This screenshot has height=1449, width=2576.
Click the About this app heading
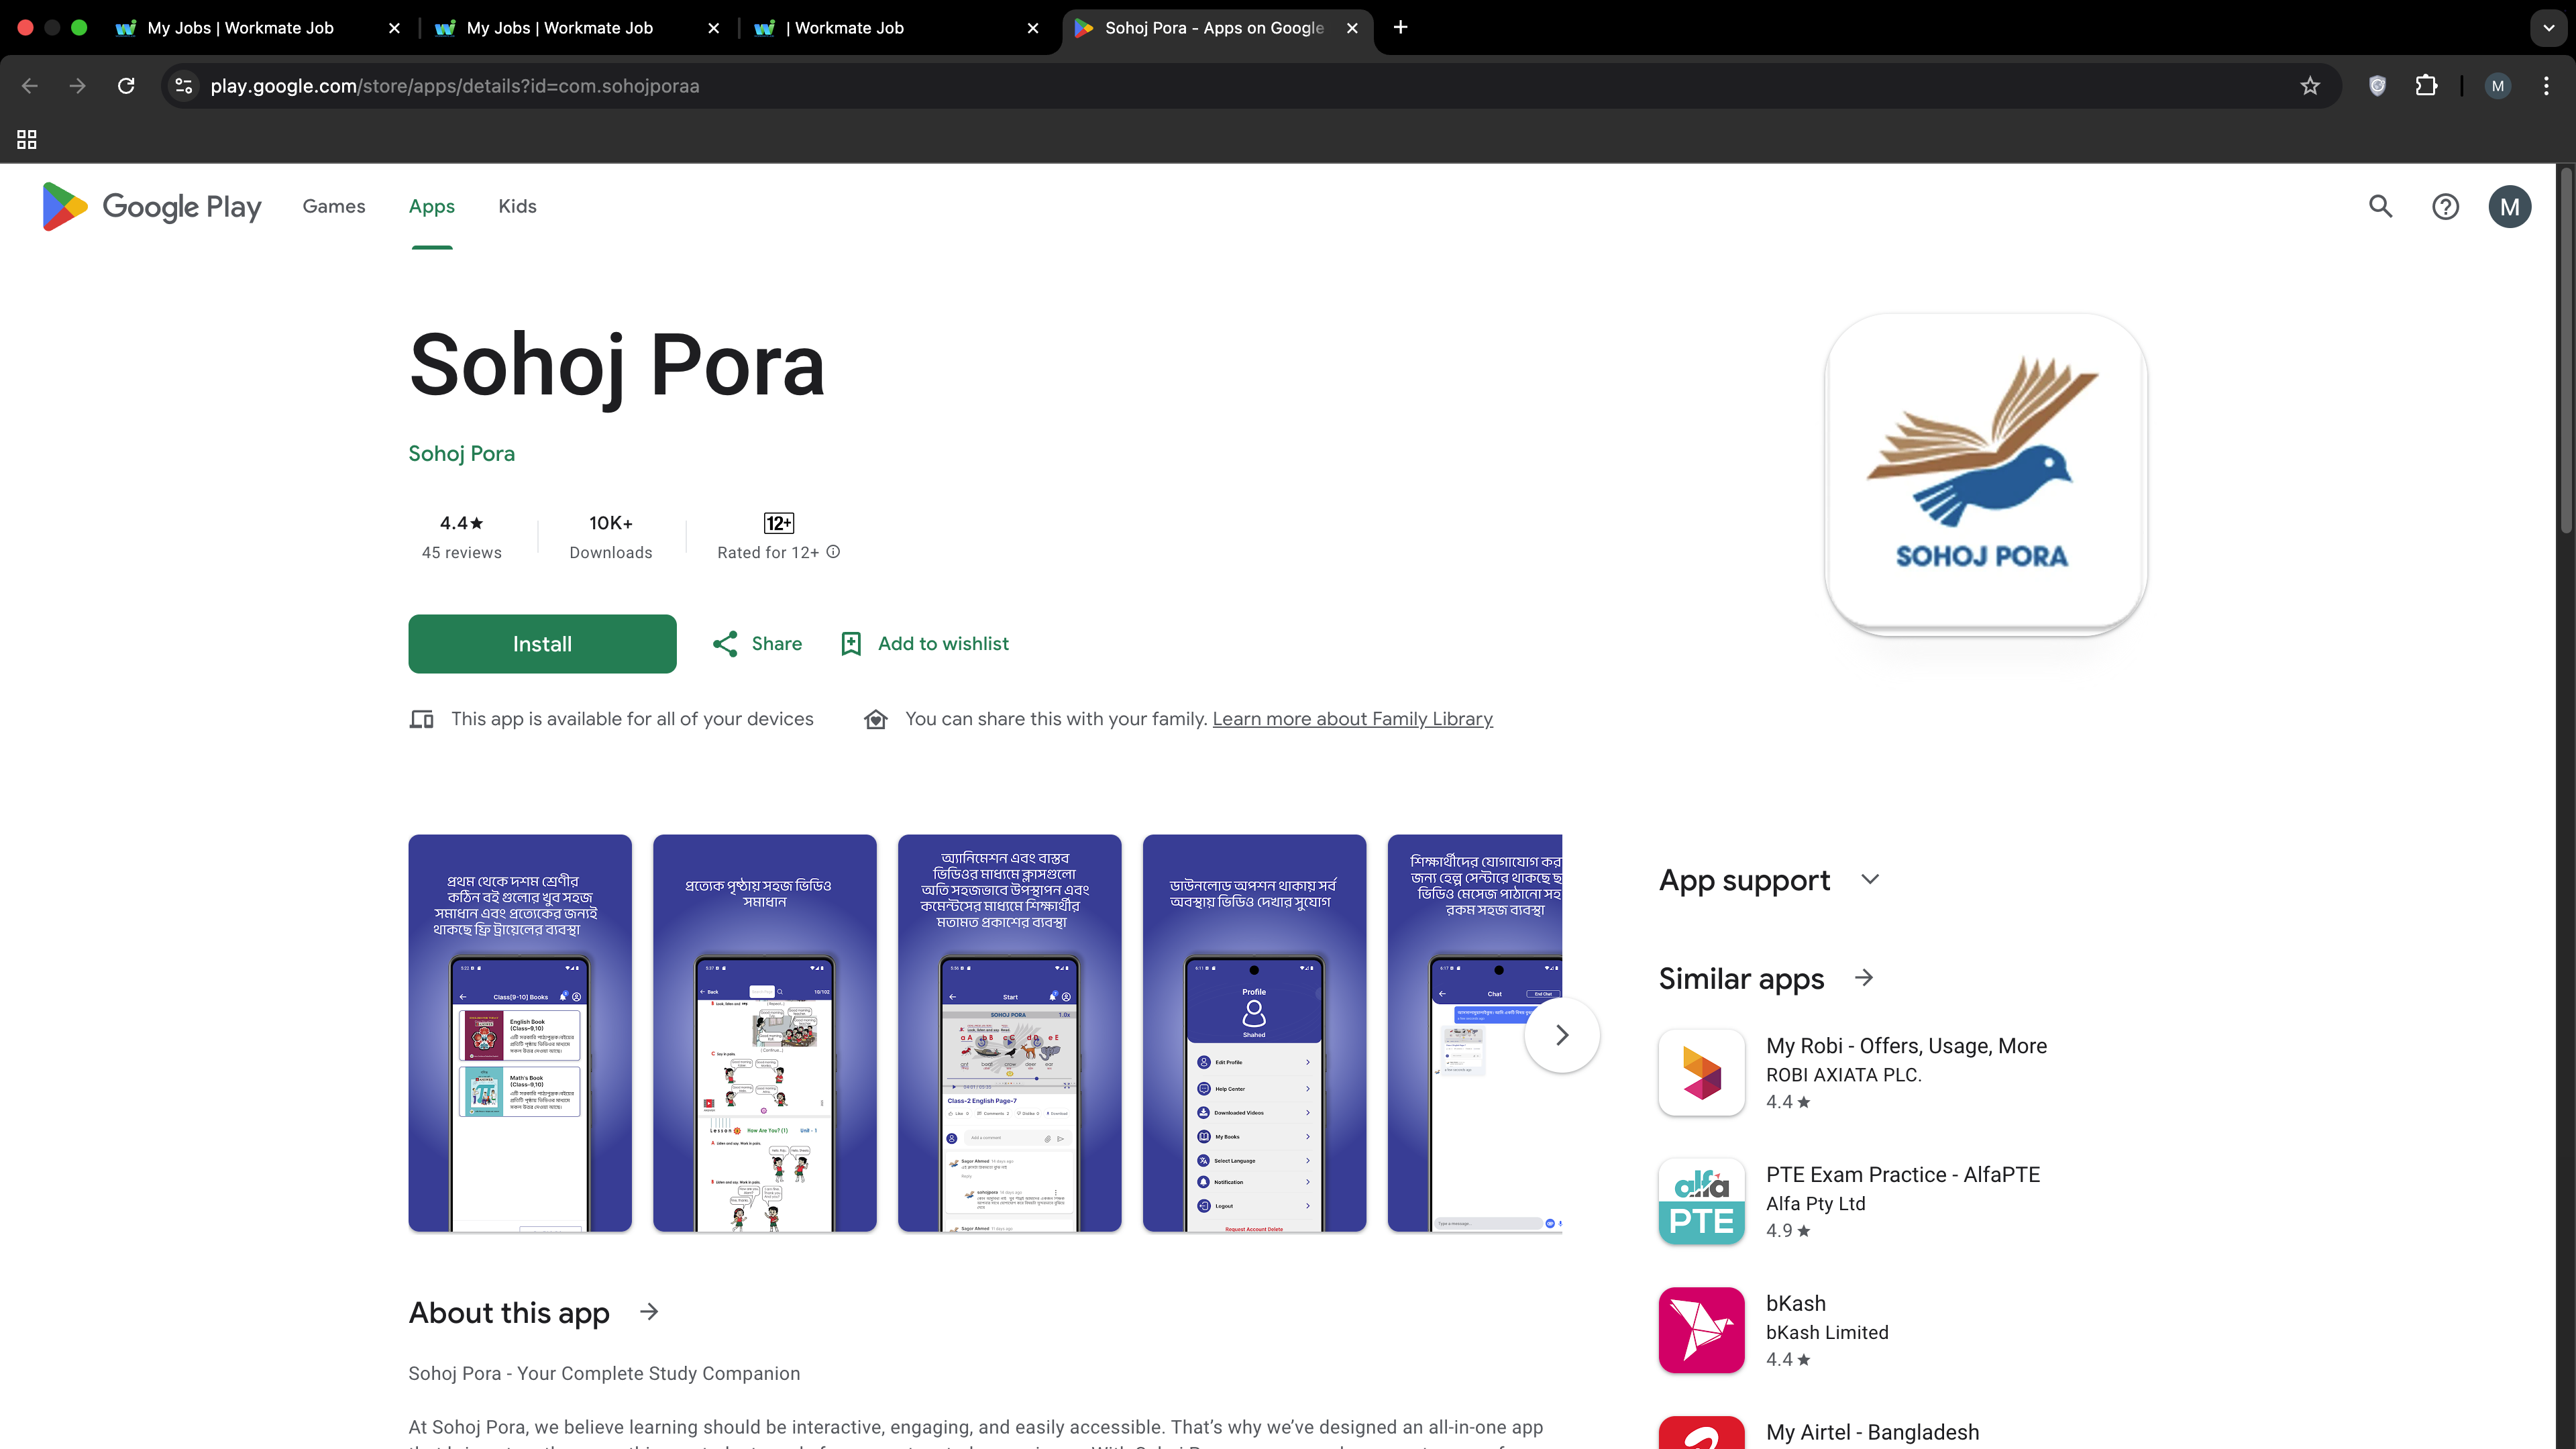pos(508,1312)
